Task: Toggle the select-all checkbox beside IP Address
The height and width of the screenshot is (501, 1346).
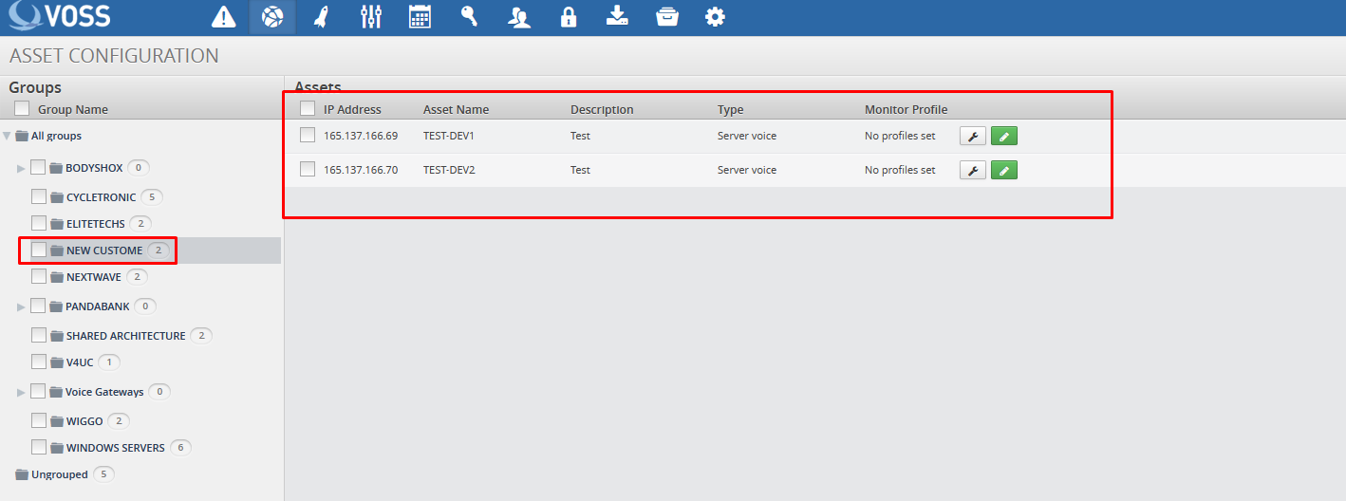Action: 308,109
